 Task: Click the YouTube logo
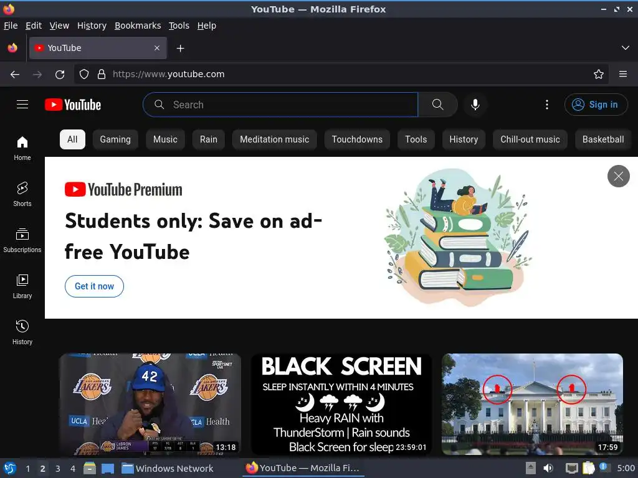coord(73,105)
